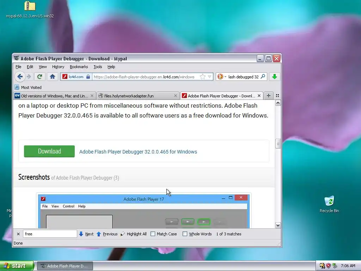Open the green Downloads arrow

(274, 77)
